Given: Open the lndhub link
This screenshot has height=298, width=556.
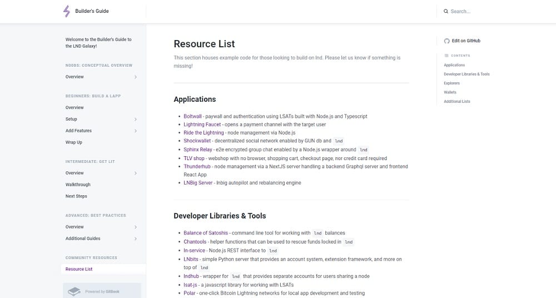Looking at the screenshot, I should 191,276.
